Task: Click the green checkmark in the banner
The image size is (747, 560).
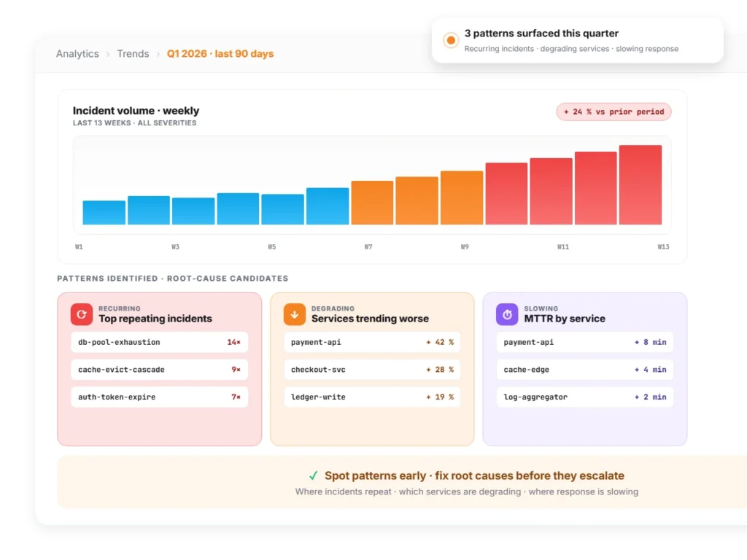Action: pyautogui.click(x=314, y=475)
